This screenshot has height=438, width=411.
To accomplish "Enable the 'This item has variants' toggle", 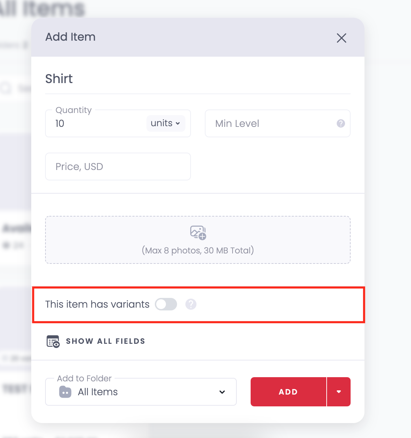I will (166, 304).
